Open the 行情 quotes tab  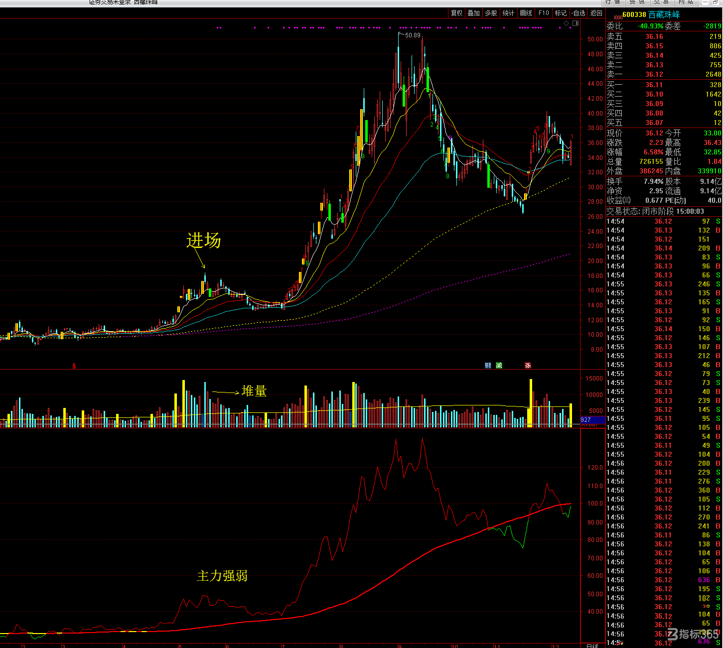pos(612,2)
